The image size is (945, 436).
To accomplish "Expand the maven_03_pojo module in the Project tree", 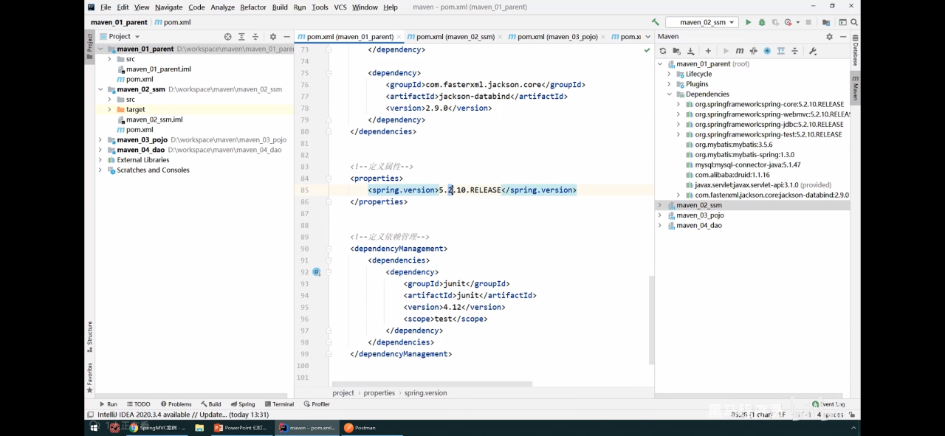I will click(100, 139).
